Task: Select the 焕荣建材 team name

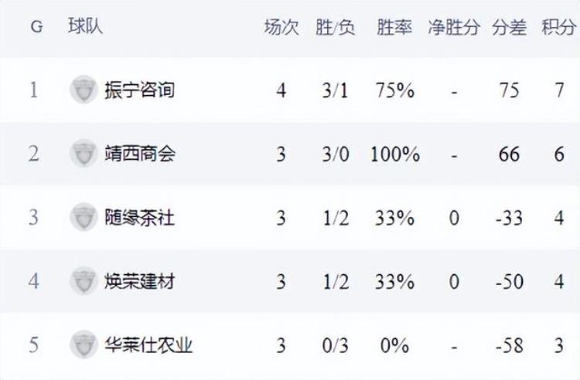Action: pyautogui.click(x=140, y=280)
